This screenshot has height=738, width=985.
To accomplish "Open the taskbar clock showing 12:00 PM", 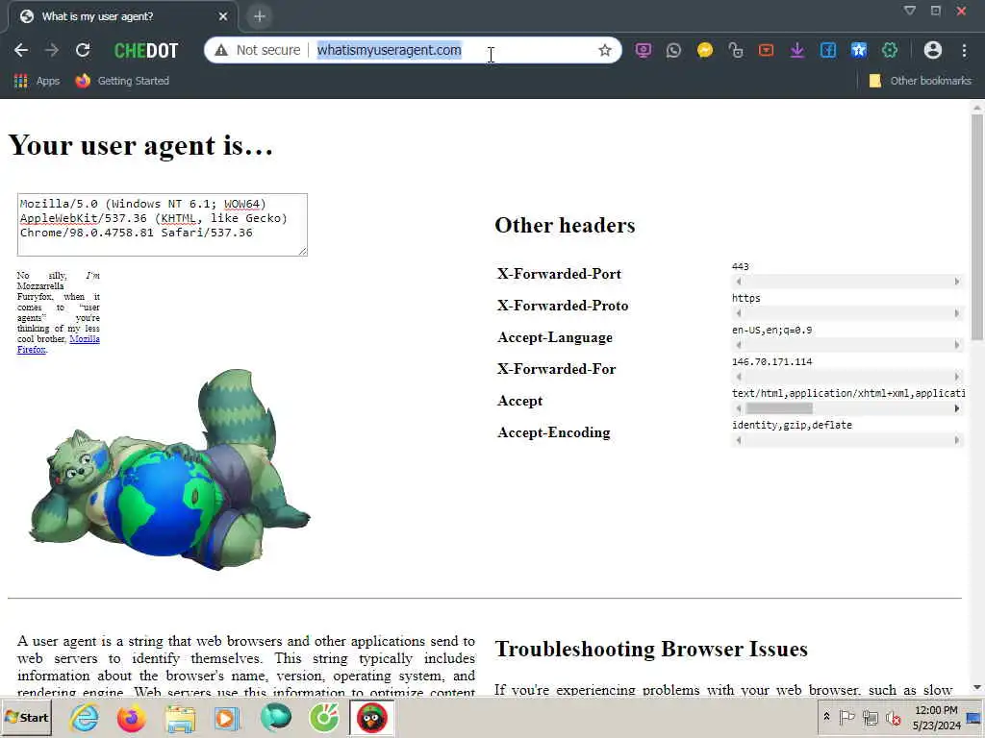I will tap(936, 718).
